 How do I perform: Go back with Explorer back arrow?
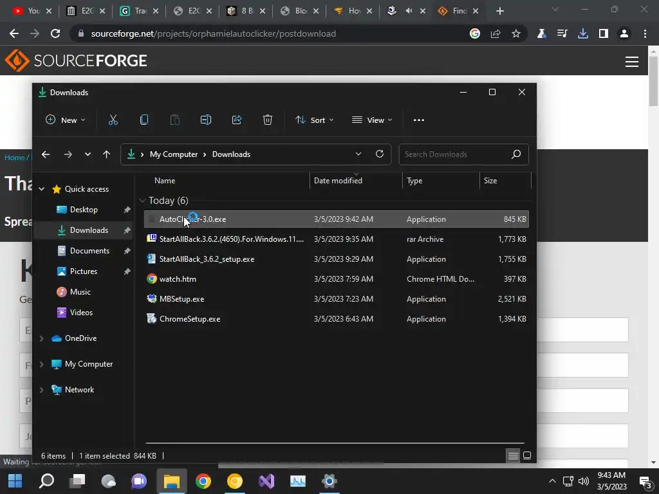point(46,154)
